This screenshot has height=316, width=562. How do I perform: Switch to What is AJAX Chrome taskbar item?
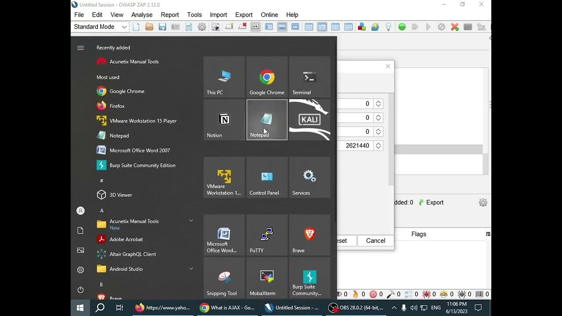[227, 308]
